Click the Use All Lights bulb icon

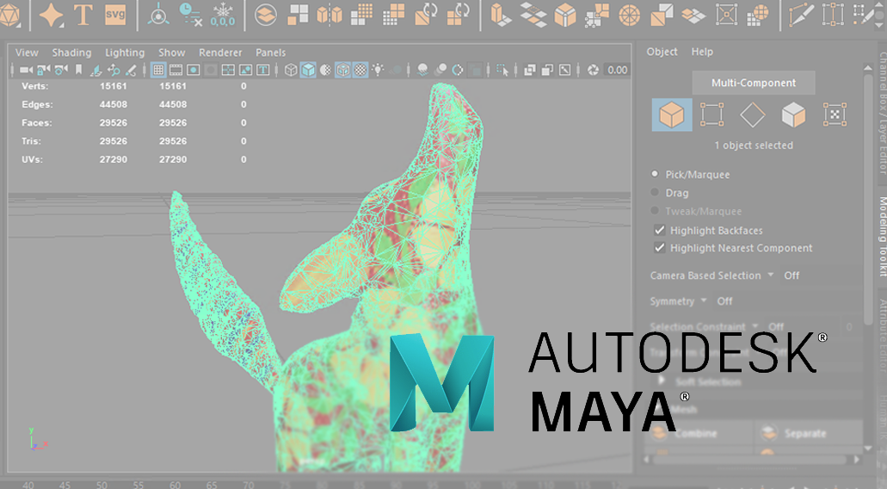point(378,70)
